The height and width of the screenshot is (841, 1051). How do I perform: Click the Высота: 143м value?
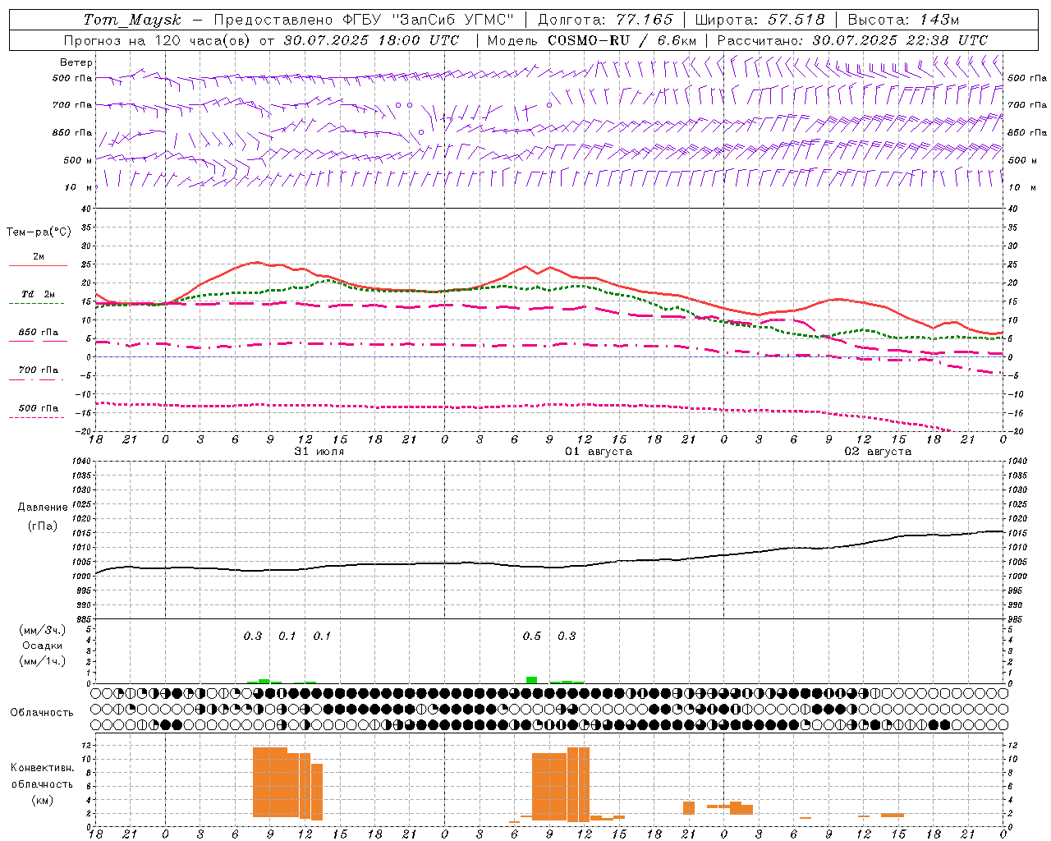(x=903, y=20)
